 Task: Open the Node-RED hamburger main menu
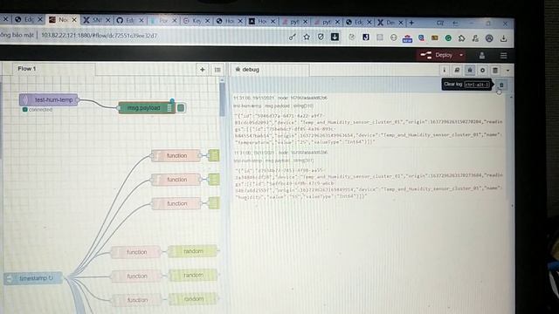click(503, 56)
